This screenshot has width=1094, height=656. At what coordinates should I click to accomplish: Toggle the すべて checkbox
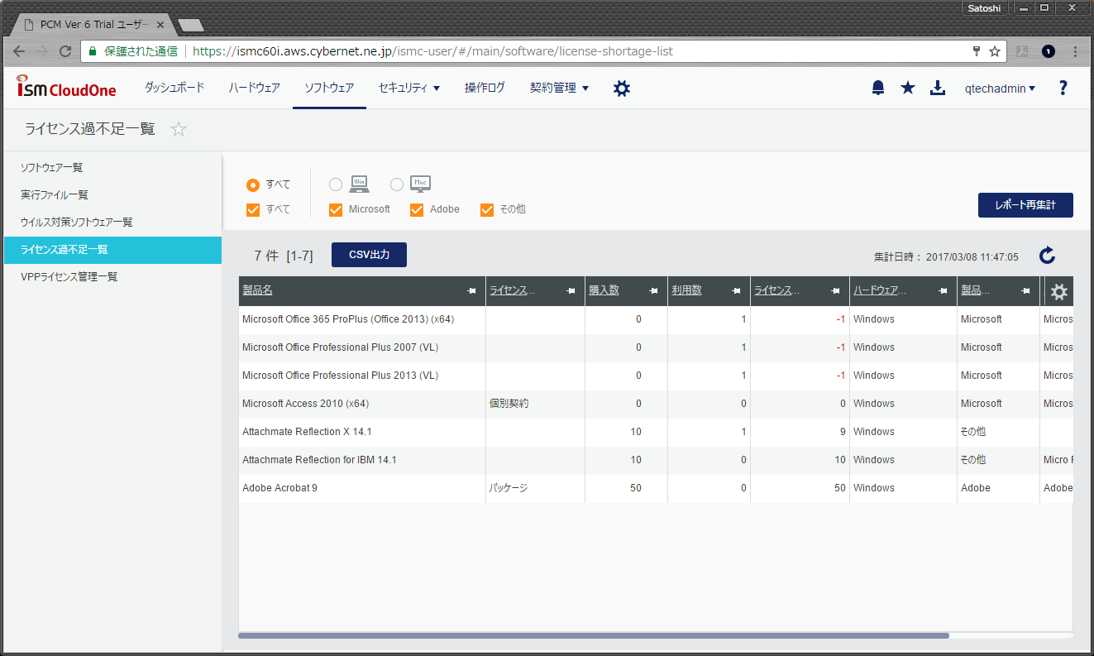(253, 209)
